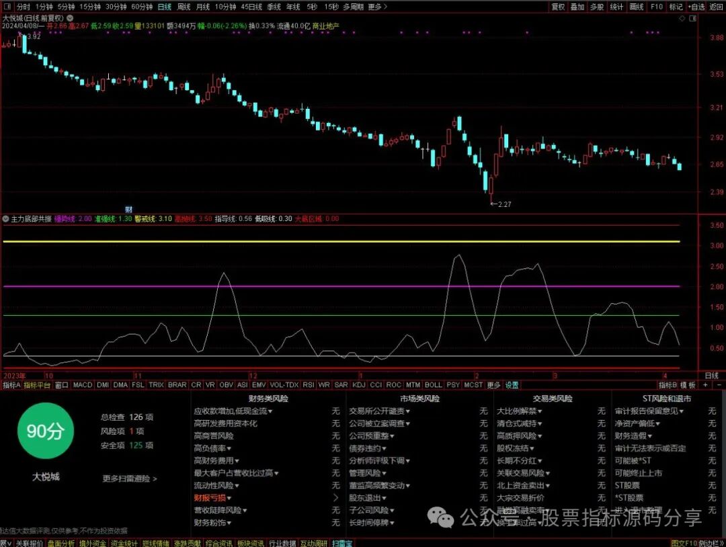Open the dropdown circle beside 大悦城(日线,前复权)
Screen dimensions: 726x547
tap(70, 18)
